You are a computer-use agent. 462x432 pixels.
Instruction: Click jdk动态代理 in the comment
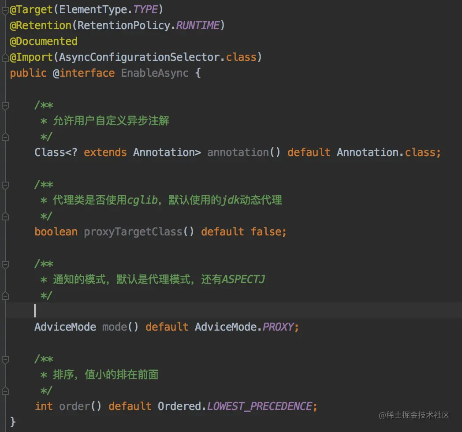click(x=252, y=200)
